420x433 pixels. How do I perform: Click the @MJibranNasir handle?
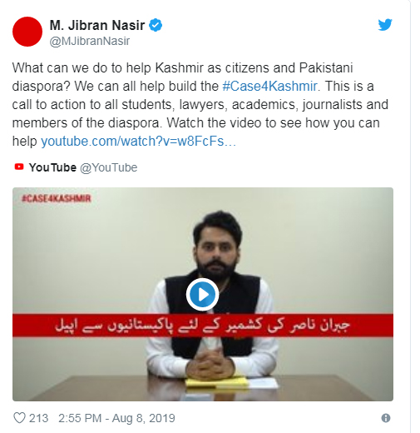coord(90,41)
